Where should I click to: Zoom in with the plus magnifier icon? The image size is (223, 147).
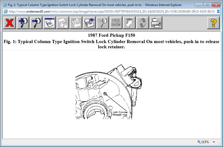23,23
